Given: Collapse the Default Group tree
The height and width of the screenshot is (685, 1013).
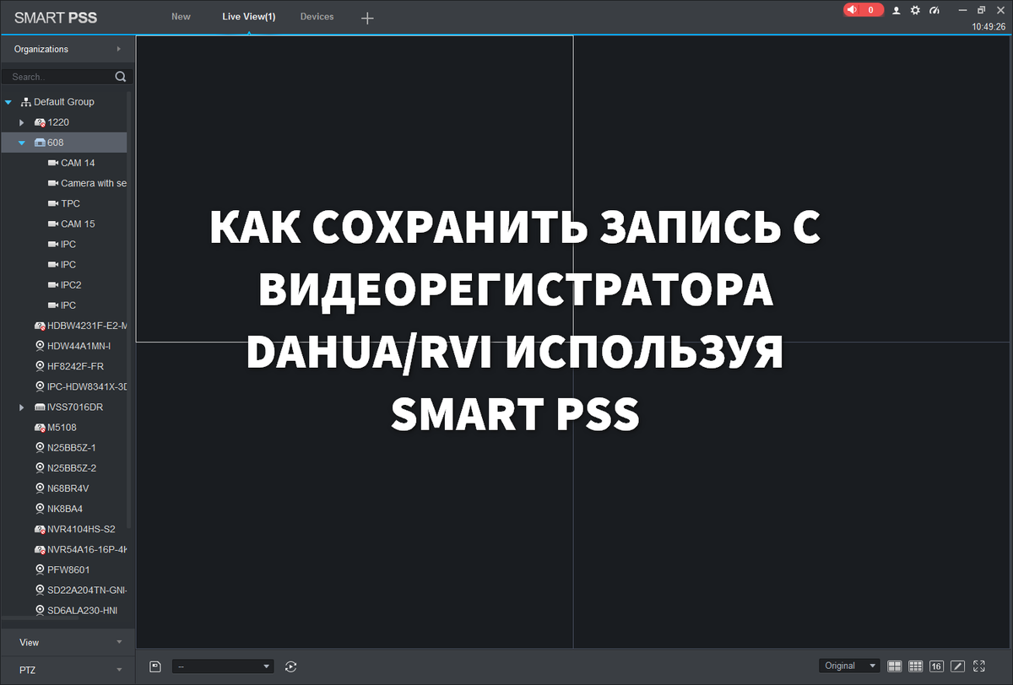Looking at the screenshot, I should (x=8, y=102).
